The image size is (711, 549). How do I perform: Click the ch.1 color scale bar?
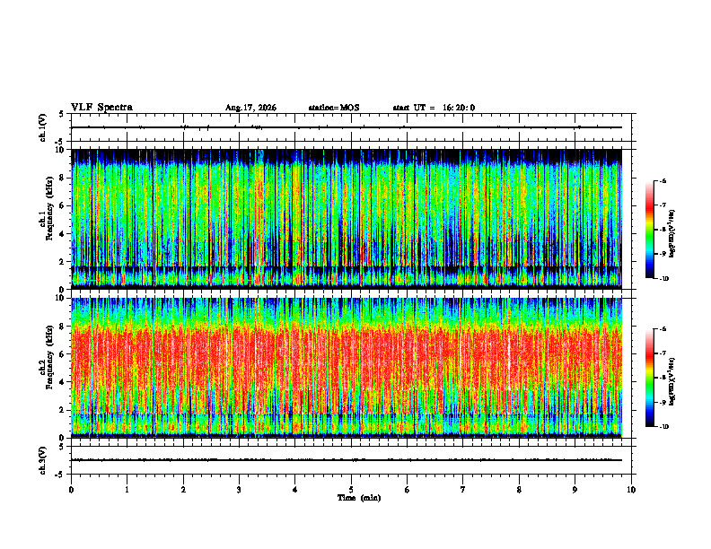pyautogui.click(x=649, y=230)
